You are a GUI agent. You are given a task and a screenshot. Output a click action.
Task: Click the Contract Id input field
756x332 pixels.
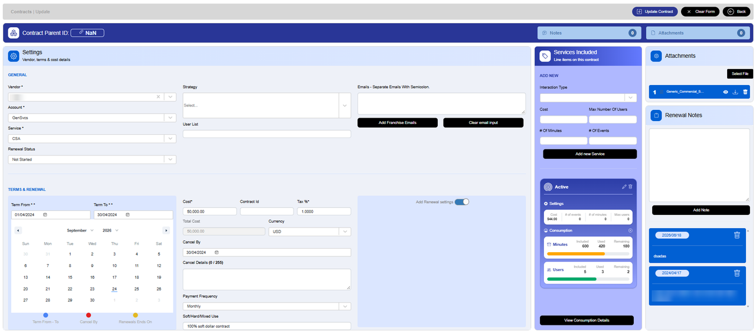[267, 211]
